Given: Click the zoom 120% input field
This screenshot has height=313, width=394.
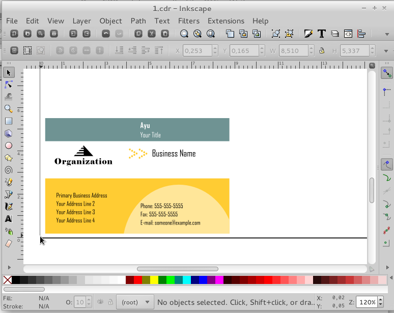Looking at the screenshot, I should point(367,302).
